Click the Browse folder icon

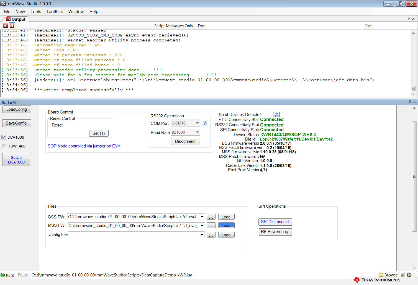[x=381, y=275]
